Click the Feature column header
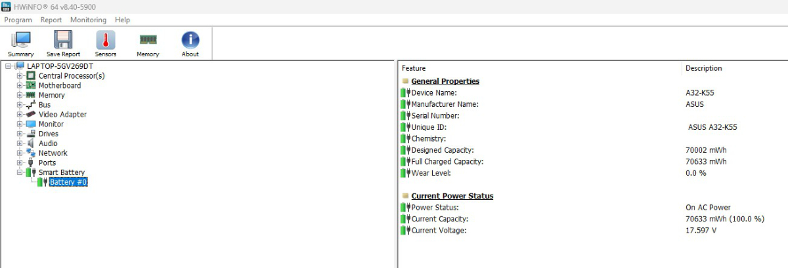The width and height of the screenshot is (788, 268). pyautogui.click(x=540, y=68)
